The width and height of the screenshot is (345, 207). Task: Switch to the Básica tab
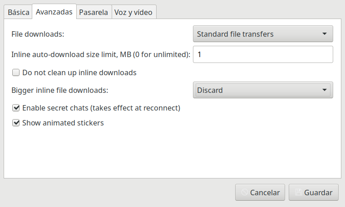click(18, 12)
